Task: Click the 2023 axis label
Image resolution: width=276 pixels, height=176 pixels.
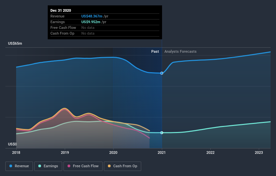Action: 259,152
